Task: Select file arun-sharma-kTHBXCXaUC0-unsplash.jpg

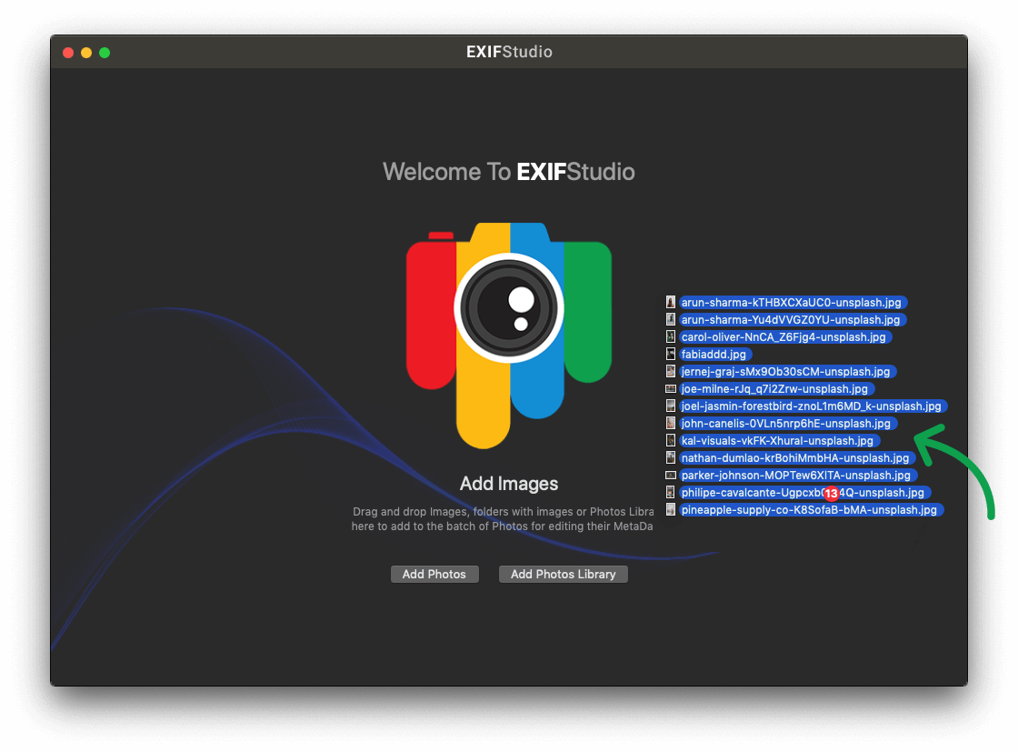Action: pyautogui.click(x=793, y=303)
